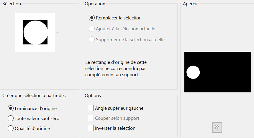Screen dimensions: 254x138
Task: Click the Aperçu panel heading
Action: click(x=190, y=4)
